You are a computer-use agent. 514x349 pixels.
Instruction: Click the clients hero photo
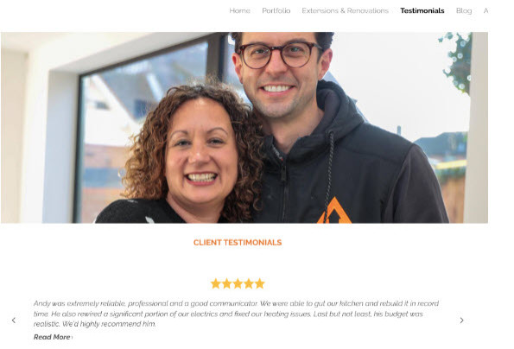tap(244, 128)
